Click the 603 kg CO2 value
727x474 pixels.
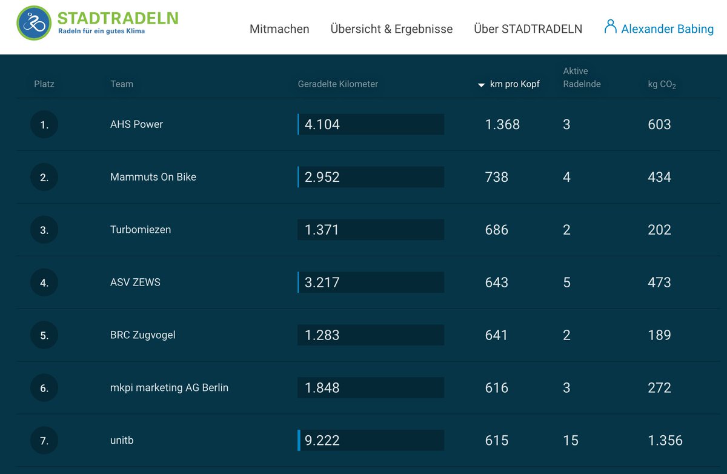[x=659, y=124]
